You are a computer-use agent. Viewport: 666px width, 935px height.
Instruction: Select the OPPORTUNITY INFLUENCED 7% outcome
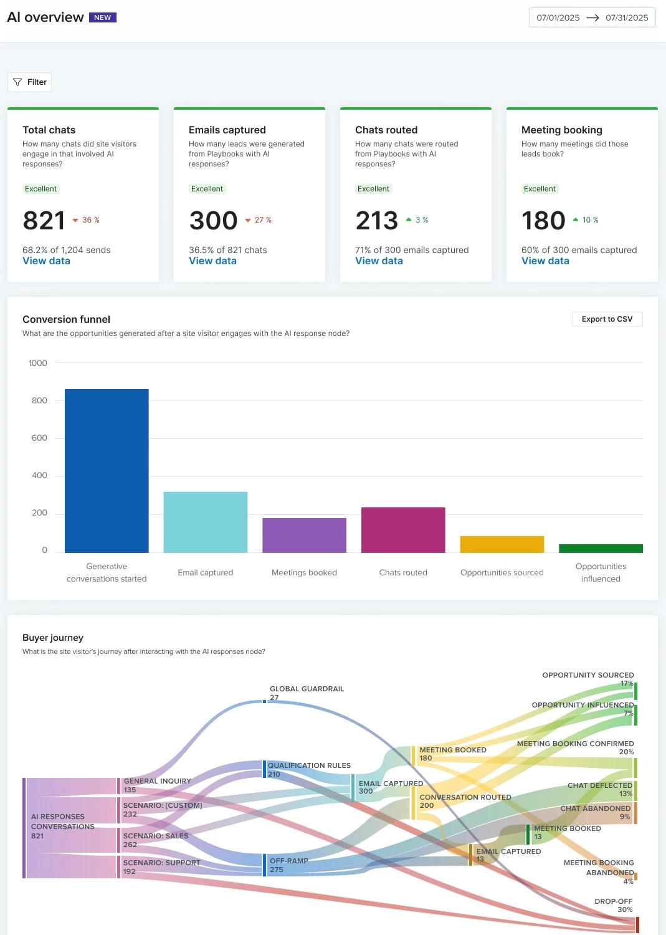[x=635, y=715]
